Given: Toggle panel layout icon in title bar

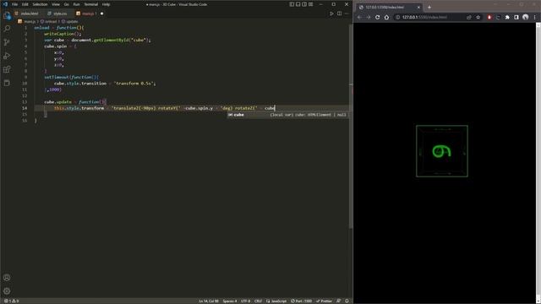Looking at the screenshot, I should tap(298, 4).
